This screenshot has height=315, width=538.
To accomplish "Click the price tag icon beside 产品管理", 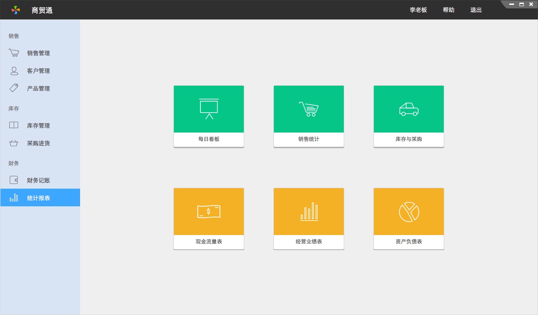I will pyautogui.click(x=14, y=88).
